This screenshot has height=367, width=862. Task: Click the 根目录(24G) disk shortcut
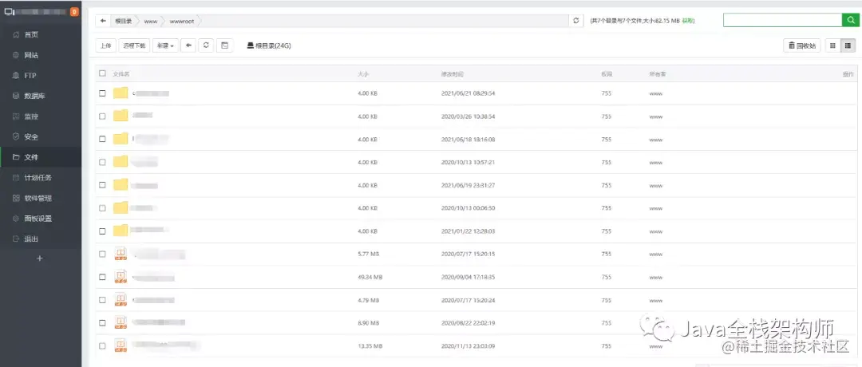point(269,46)
